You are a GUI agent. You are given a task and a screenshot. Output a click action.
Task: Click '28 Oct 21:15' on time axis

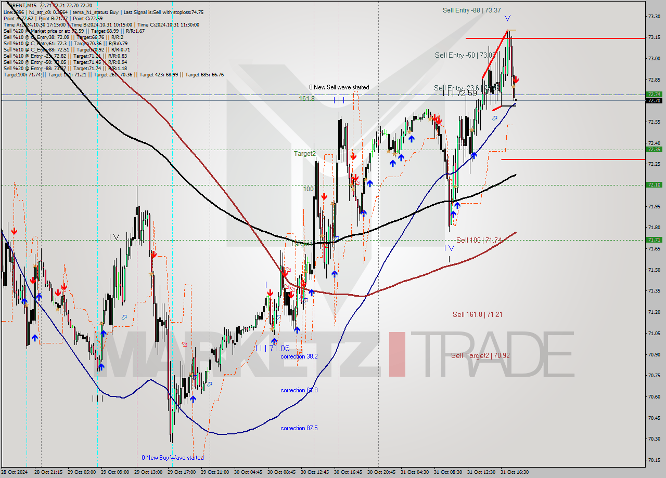tap(48, 472)
